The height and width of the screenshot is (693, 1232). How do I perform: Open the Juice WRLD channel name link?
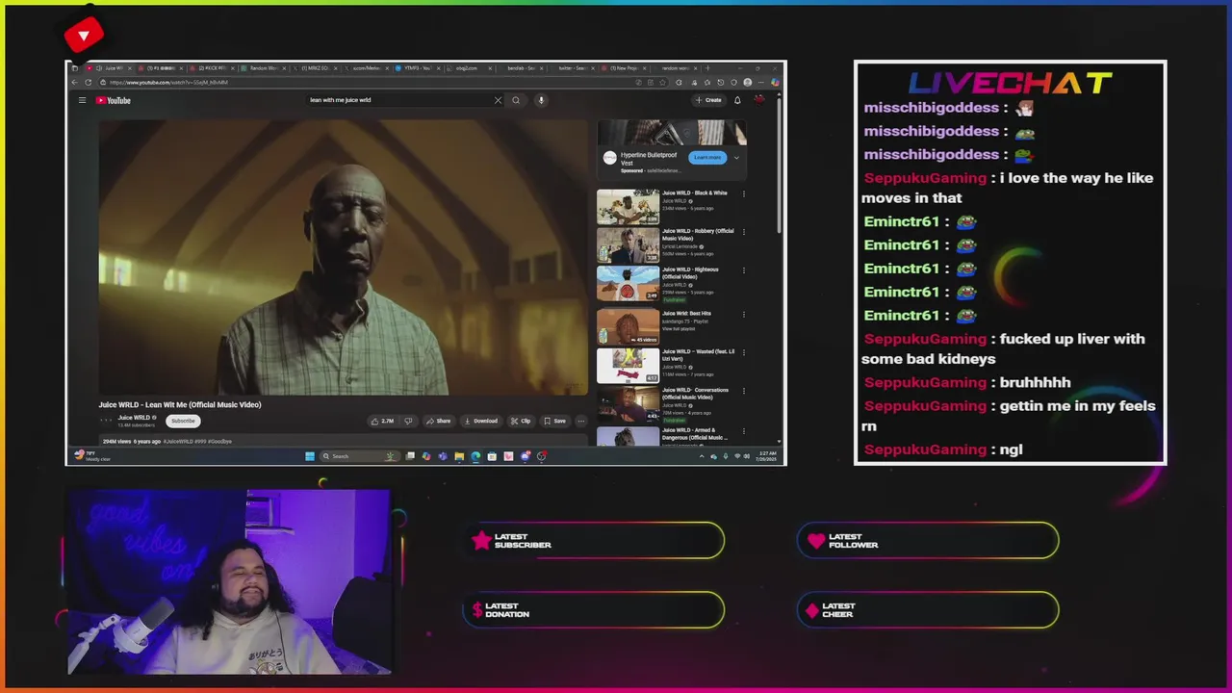click(x=134, y=418)
